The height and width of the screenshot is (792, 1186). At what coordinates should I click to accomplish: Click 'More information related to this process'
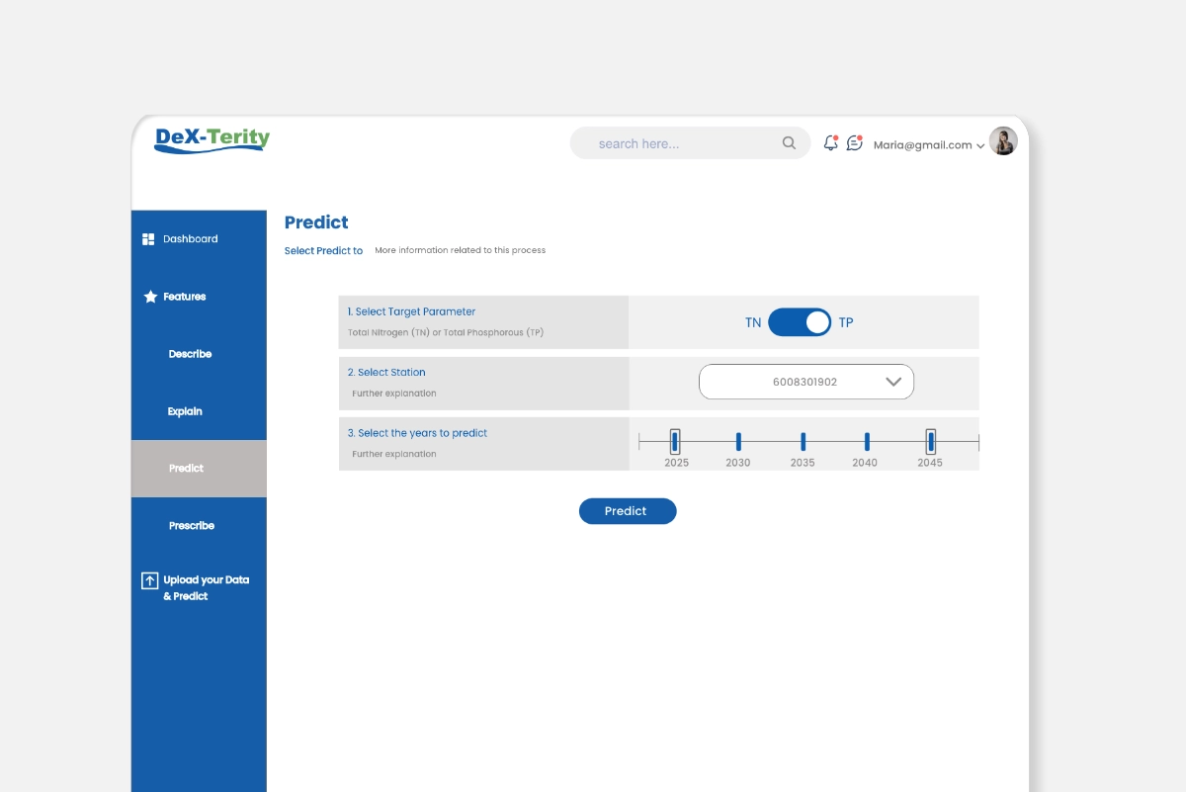(460, 251)
